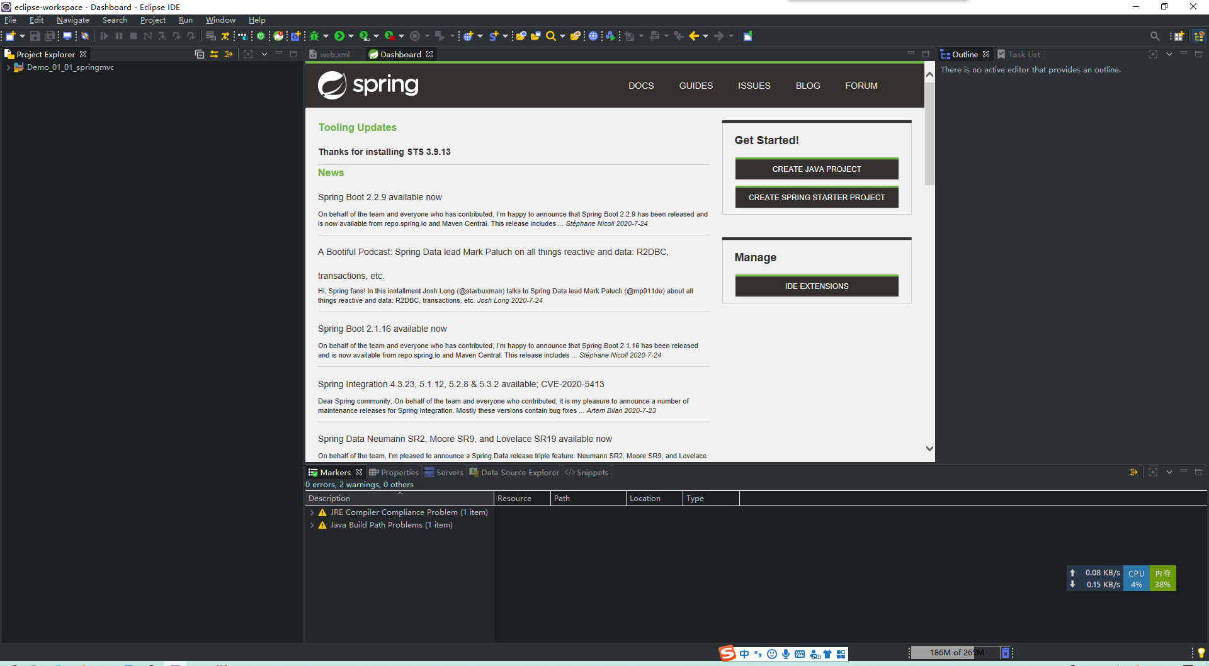Toggle the word wrap toolbar icon
1209x666 pixels.
tap(210, 36)
